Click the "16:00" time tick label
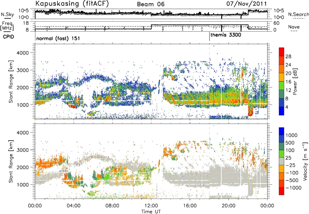Image resolution: width=309 pixels, height=214 pixels. pyautogui.click(x=190, y=206)
